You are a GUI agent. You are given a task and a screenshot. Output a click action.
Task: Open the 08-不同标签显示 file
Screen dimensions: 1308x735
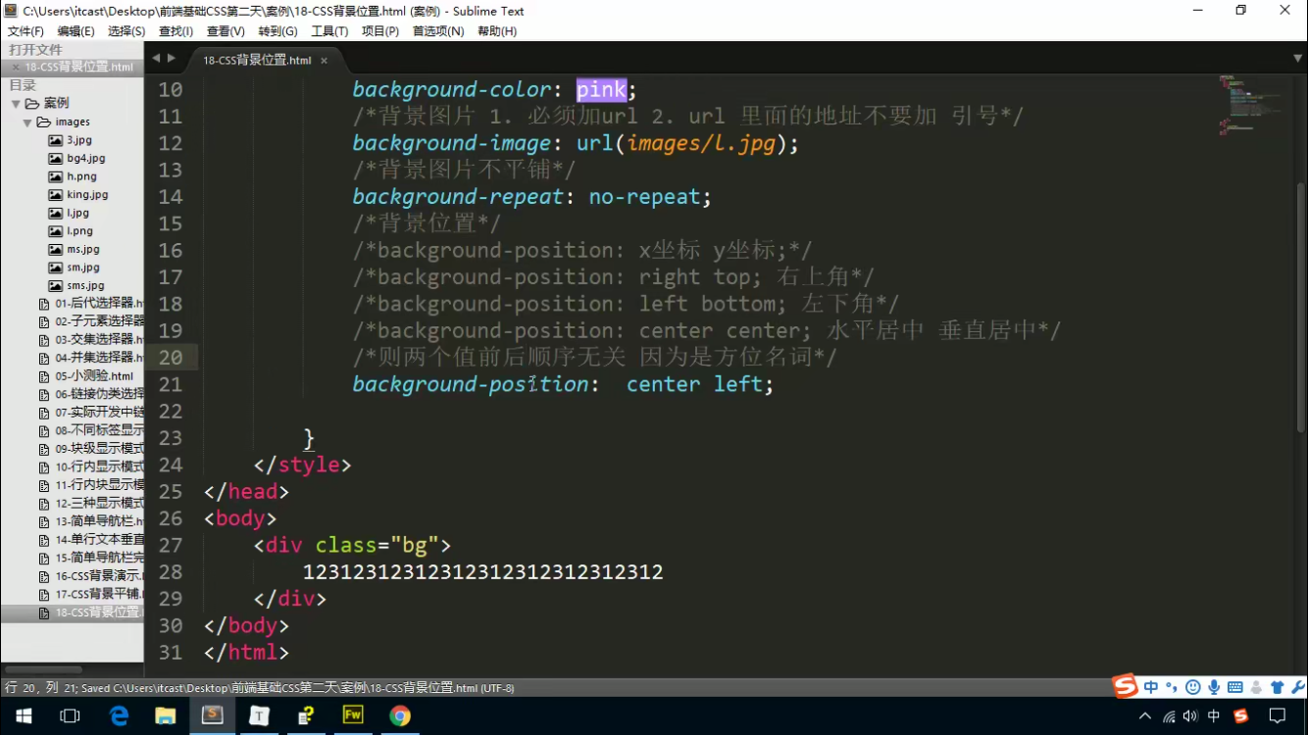[99, 430]
